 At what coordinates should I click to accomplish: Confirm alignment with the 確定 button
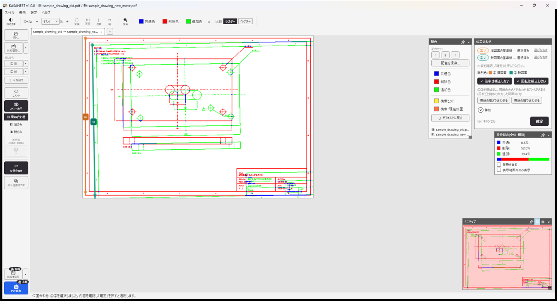point(539,121)
